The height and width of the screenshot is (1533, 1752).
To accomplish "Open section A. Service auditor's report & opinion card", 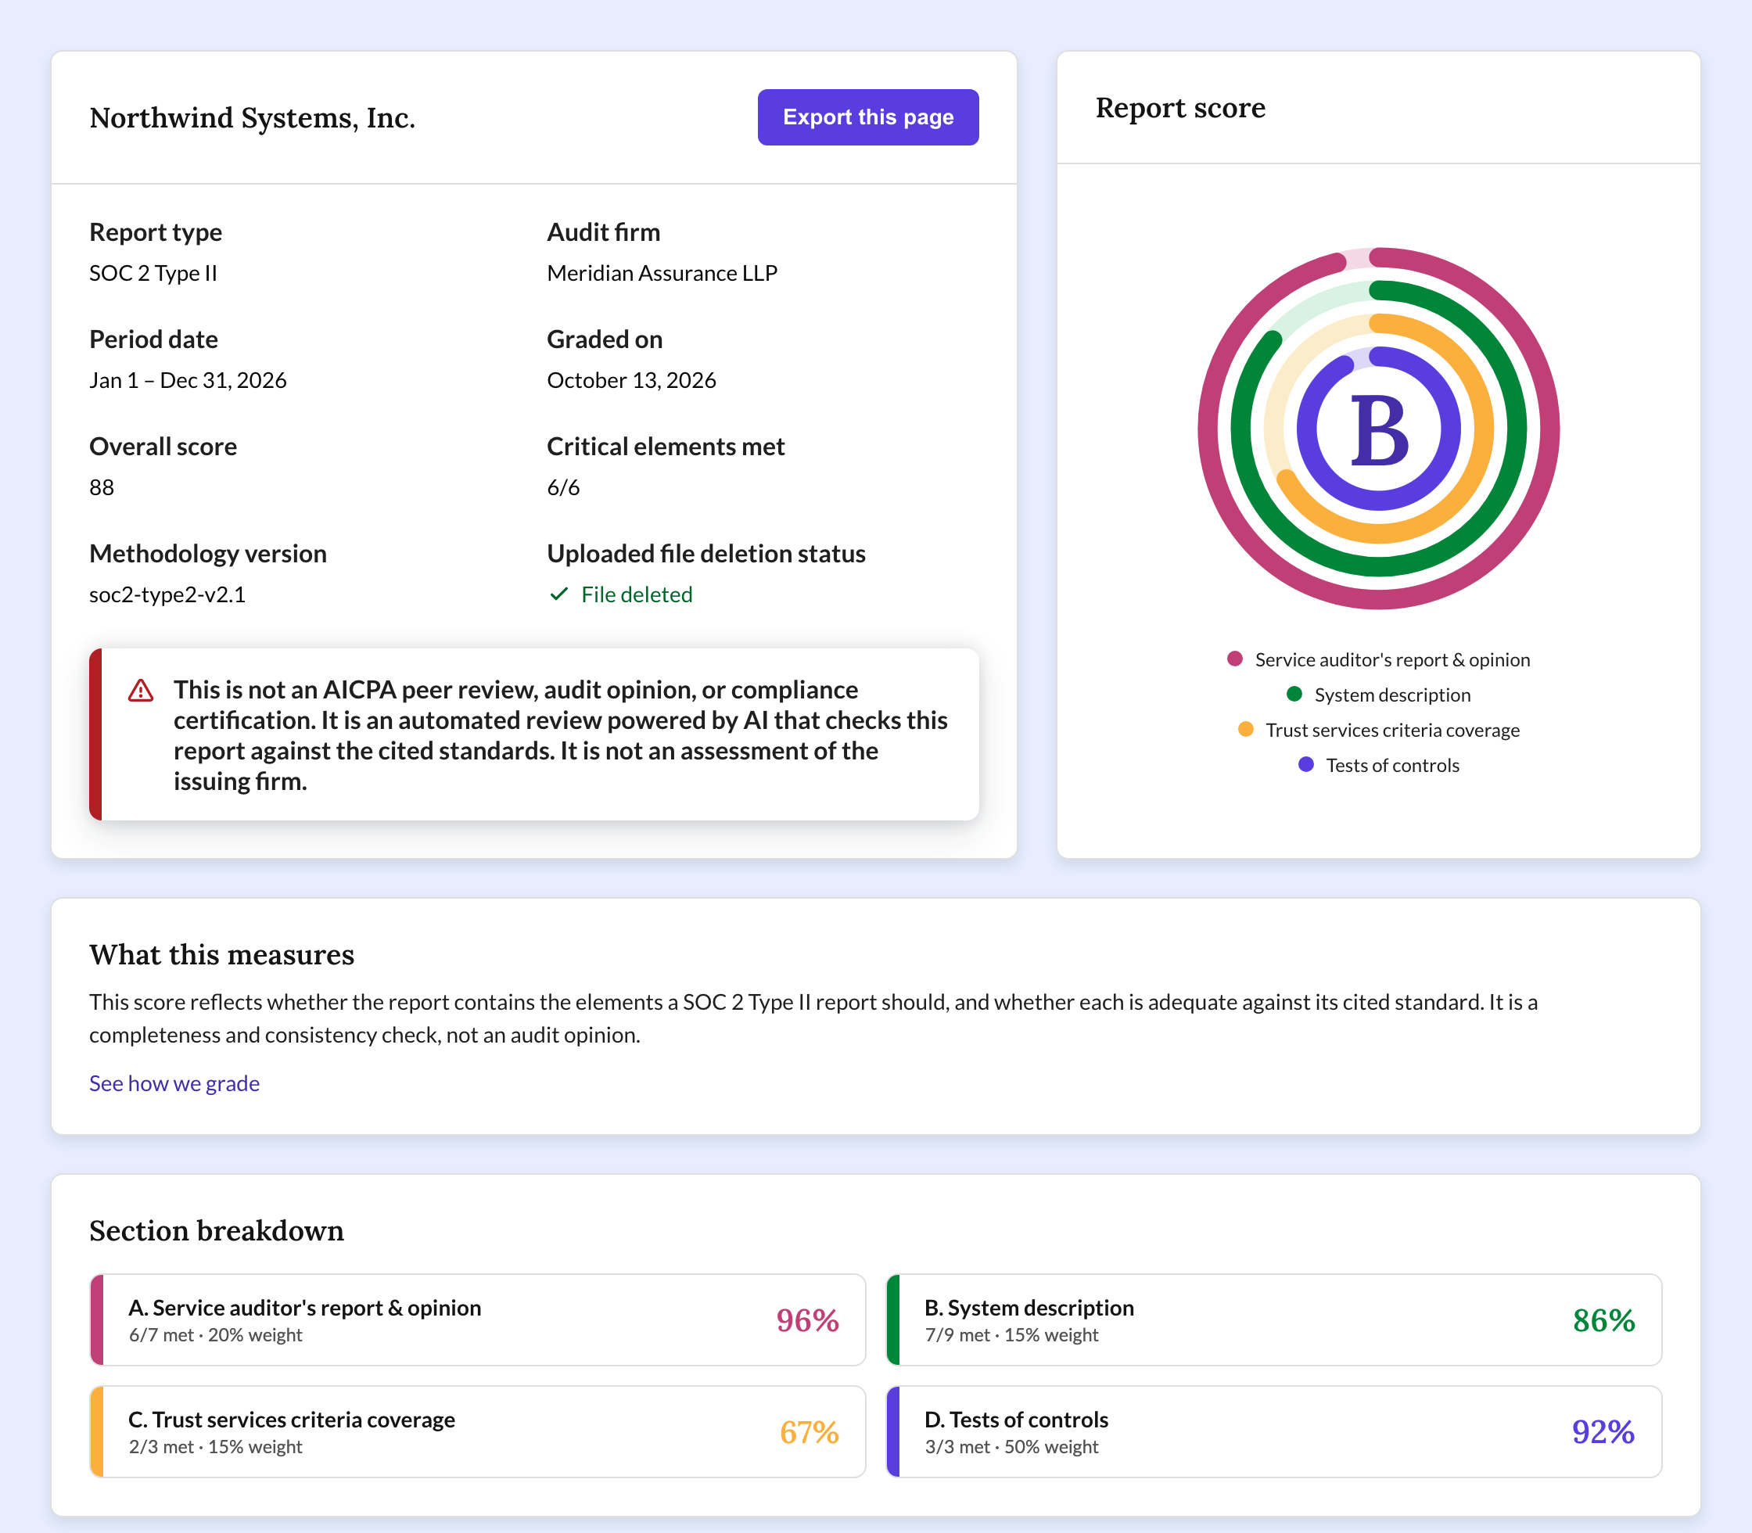I will [x=477, y=1319].
